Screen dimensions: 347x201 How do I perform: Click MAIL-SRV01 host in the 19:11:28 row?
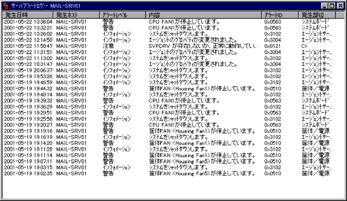click(x=71, y=149)
